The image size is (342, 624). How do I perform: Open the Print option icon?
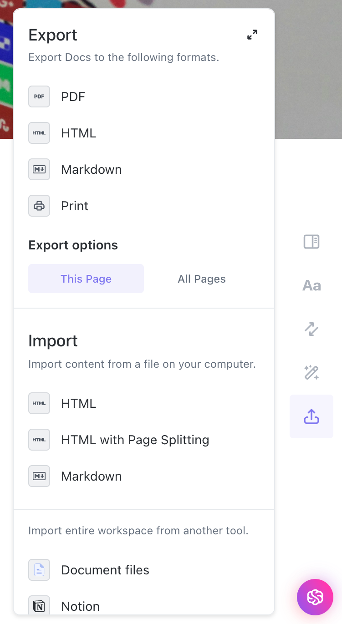[x=39, y=206]
